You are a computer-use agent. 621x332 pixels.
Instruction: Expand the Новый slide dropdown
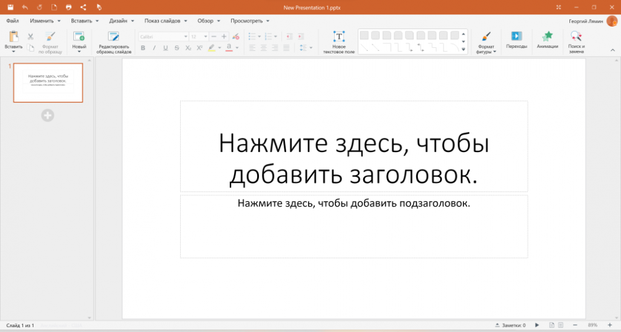coord(79,52)
